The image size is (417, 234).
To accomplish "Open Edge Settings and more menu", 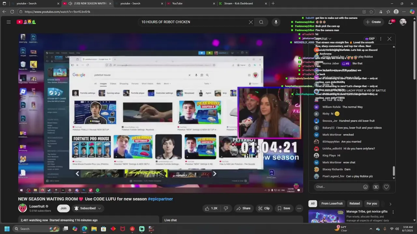I will click(x=404, y=12).
